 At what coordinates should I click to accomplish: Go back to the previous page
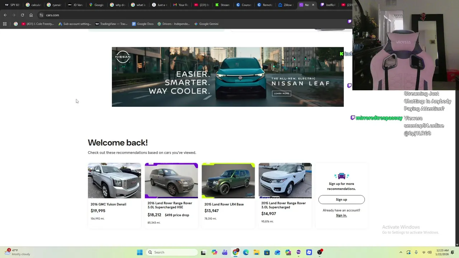5,15
